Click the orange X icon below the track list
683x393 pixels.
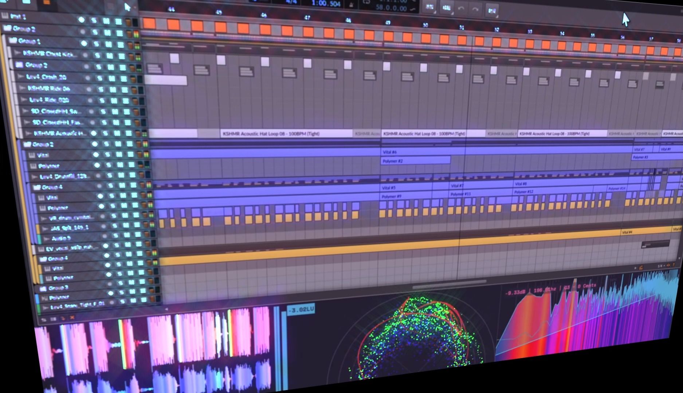click(72, 318)
